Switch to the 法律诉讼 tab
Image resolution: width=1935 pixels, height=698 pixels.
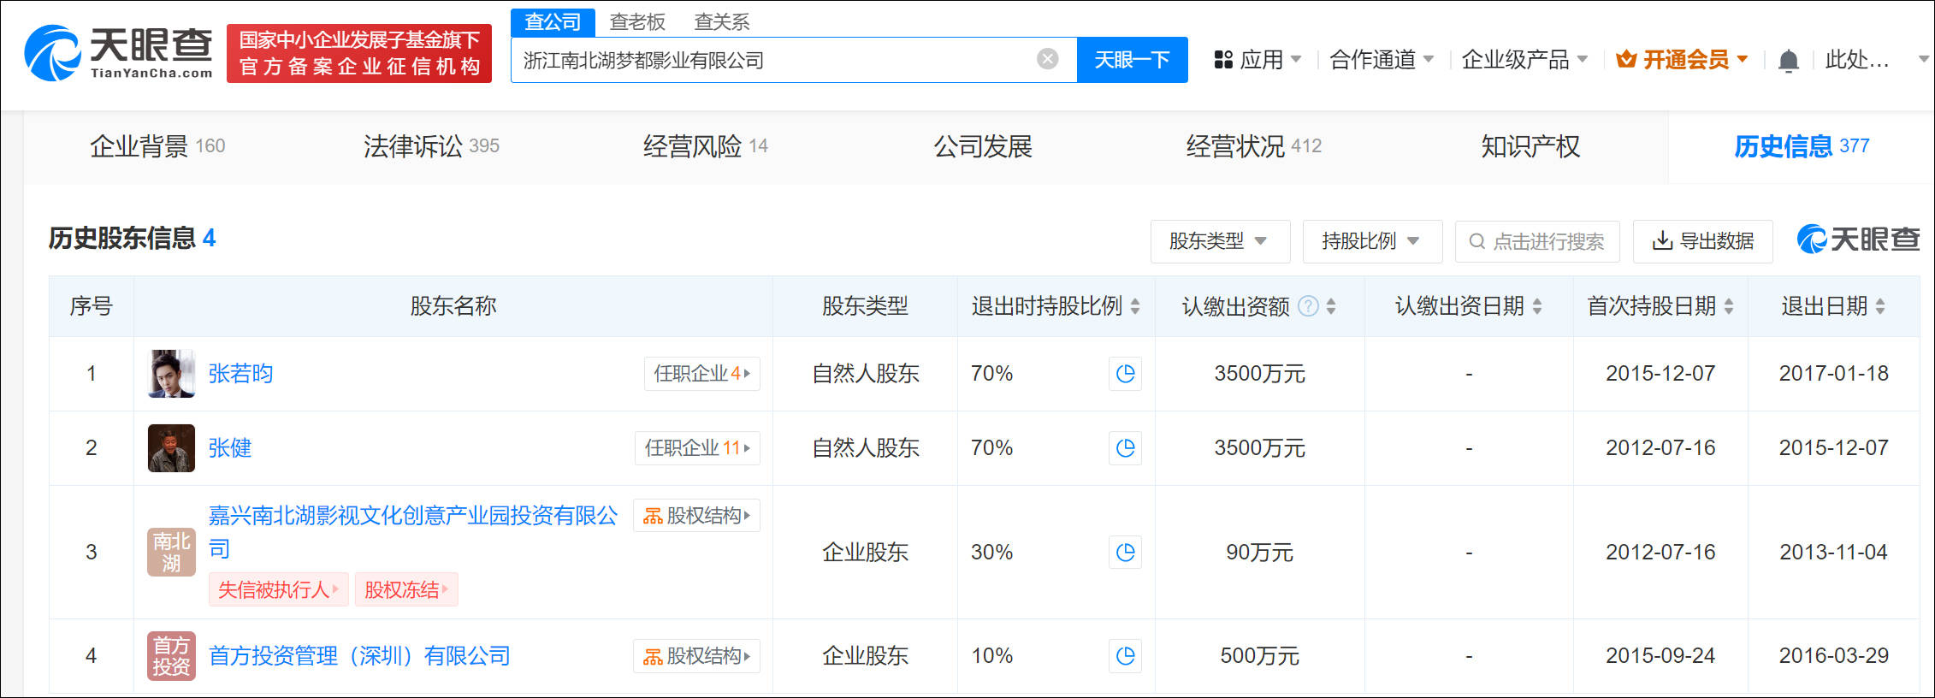tap(431, 146)
